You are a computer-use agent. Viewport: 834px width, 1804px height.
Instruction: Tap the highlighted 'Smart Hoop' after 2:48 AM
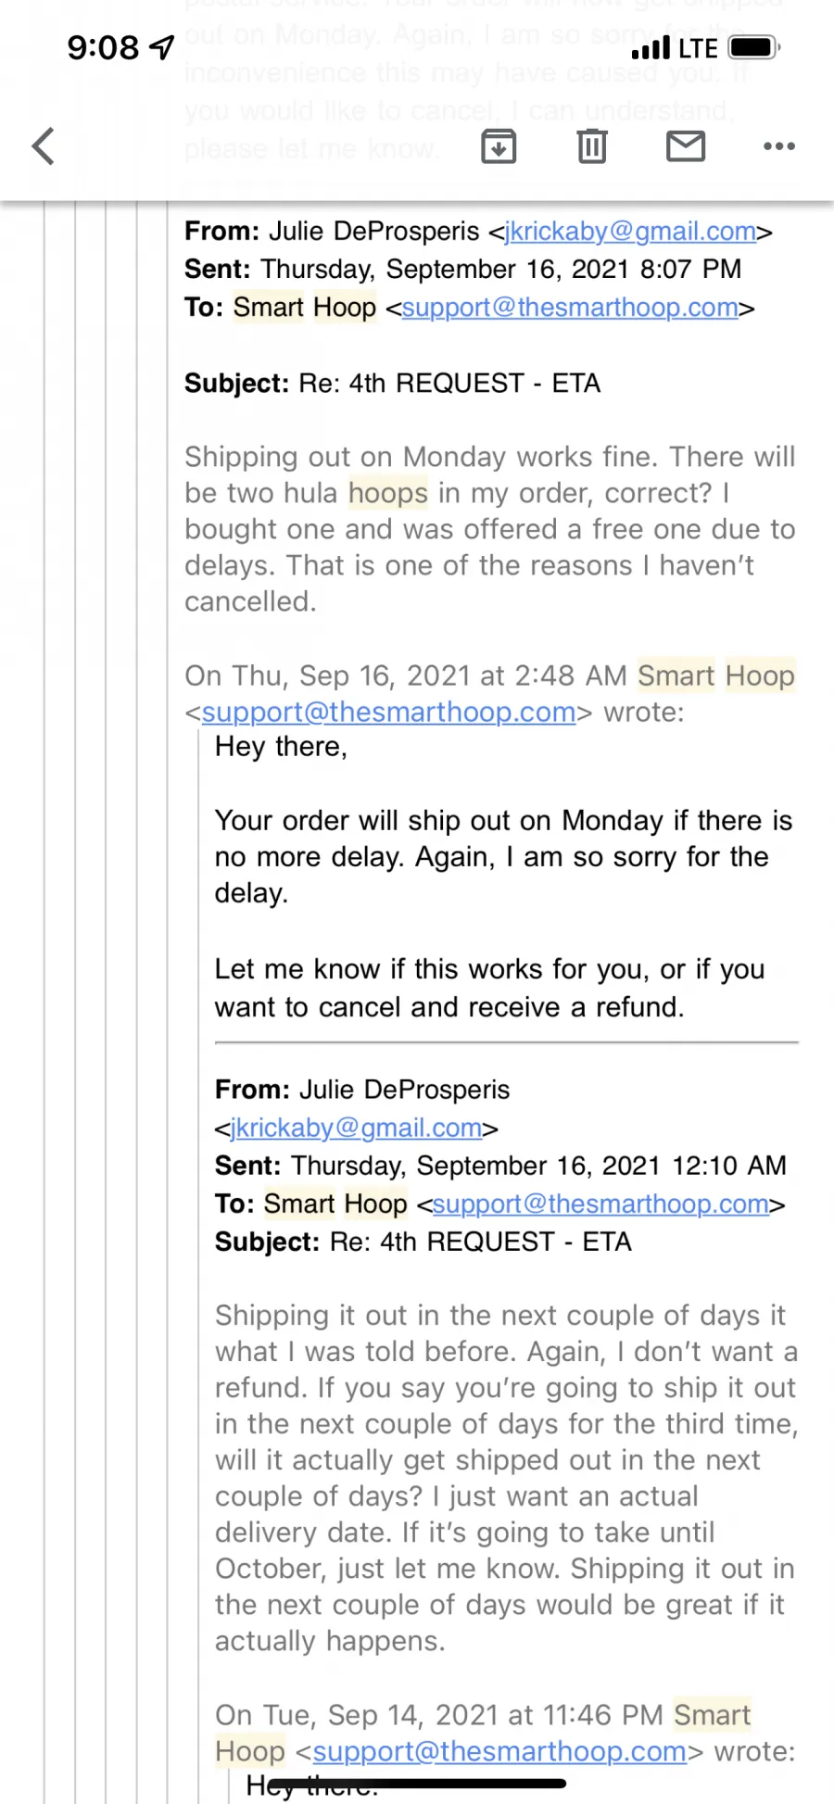(x=716, y=676)
